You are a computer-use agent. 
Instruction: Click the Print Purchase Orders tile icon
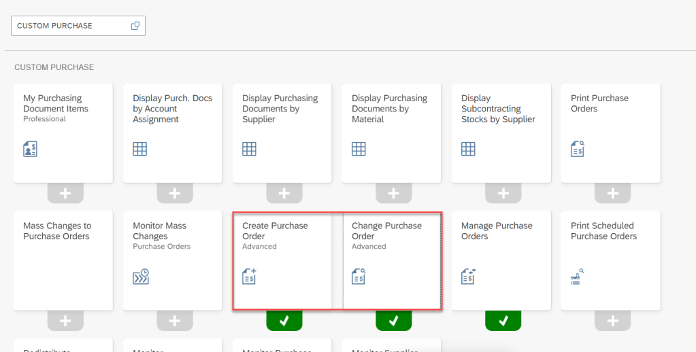pos(578,149)
